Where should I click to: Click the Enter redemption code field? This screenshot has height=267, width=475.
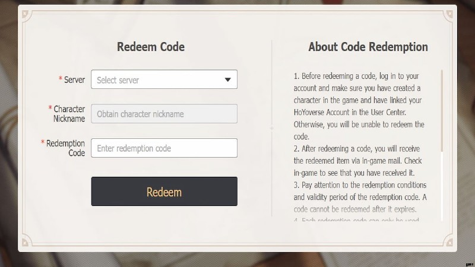164,148
